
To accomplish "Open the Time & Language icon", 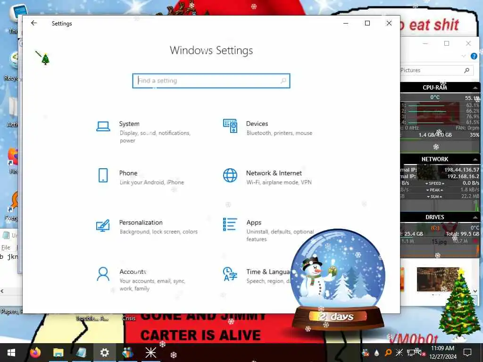I will tap(230, 274).
